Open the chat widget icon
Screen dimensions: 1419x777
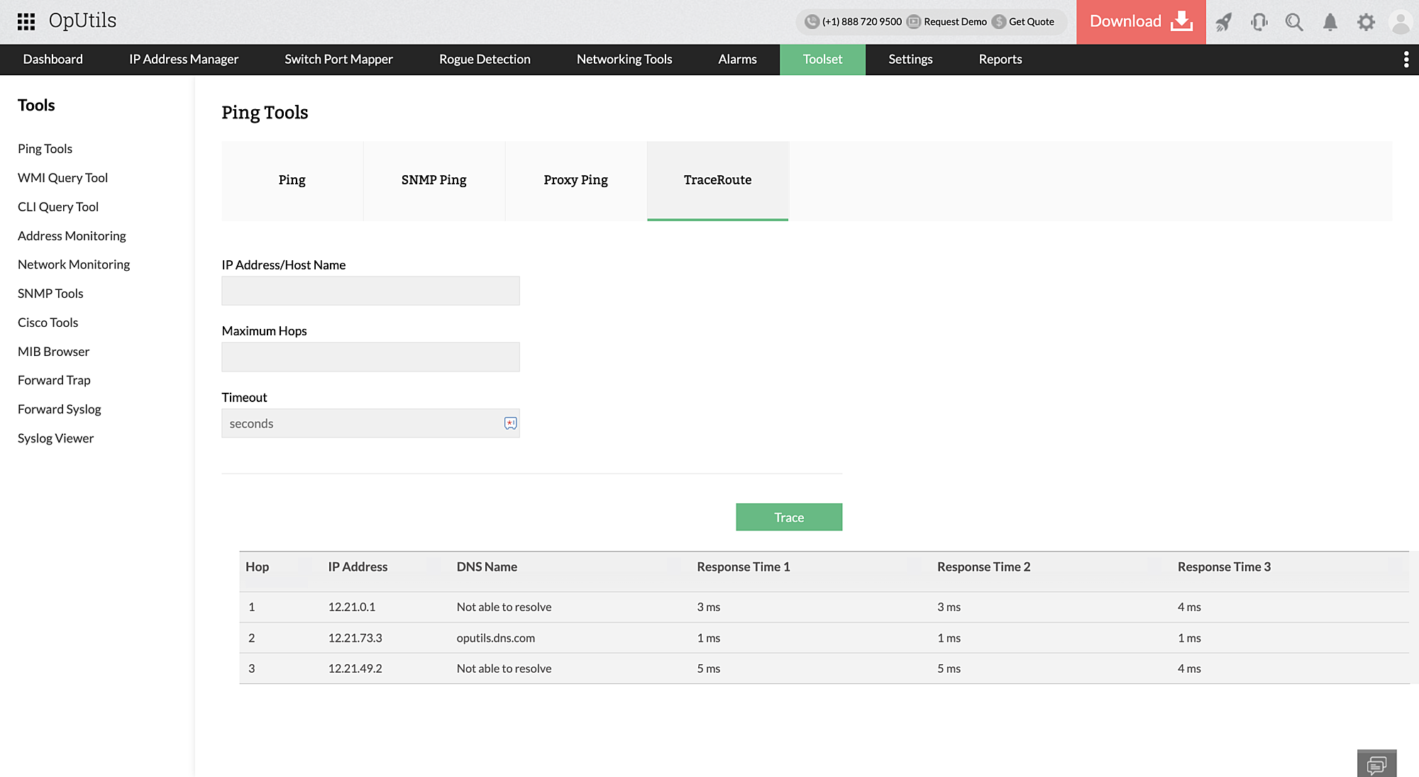coord(1376,764)
